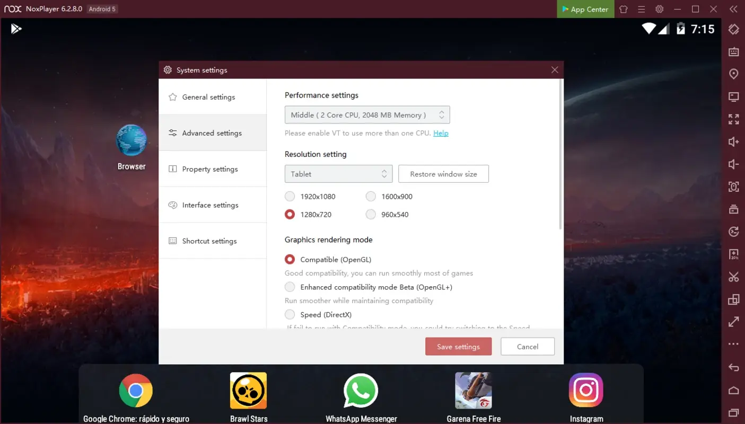Image resolution: width=745 pixels, height=424 pixels.
Task: Open the Tablet resolution dropdown
Action: click(x=338, y=174)
